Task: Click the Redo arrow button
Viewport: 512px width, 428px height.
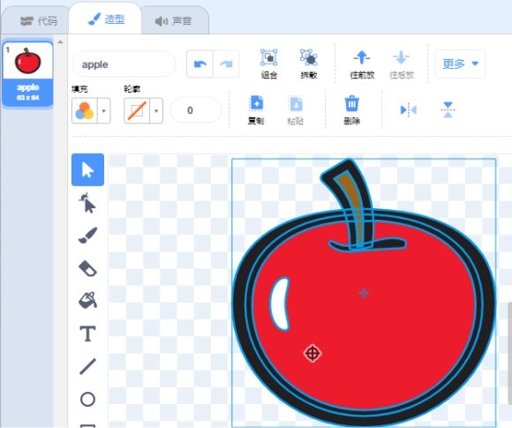Action: (x=226, y=64)
